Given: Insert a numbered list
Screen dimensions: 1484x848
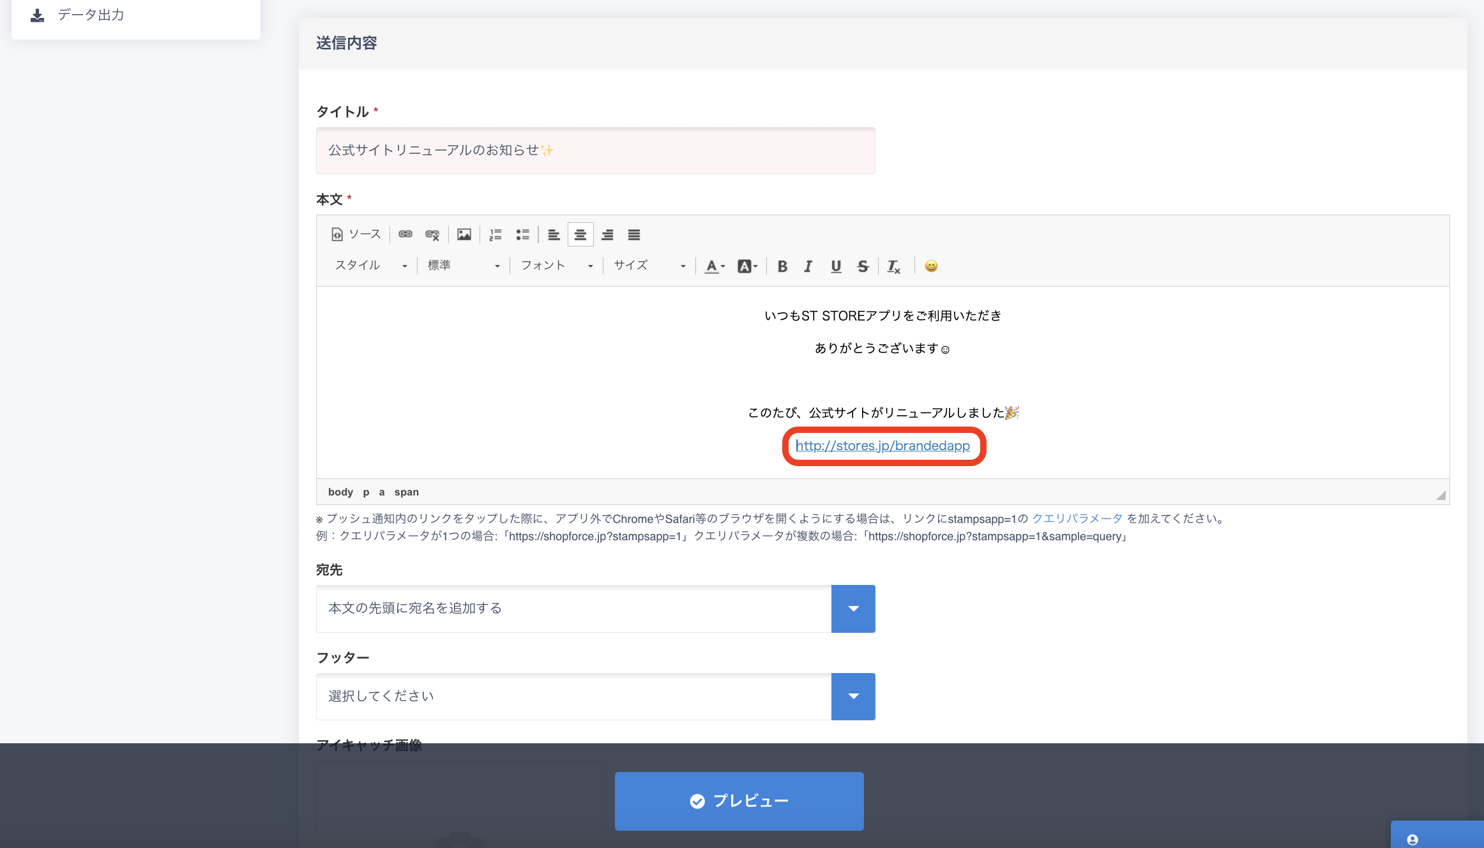Looking at the screenshot, I should (x=496, y=234).
